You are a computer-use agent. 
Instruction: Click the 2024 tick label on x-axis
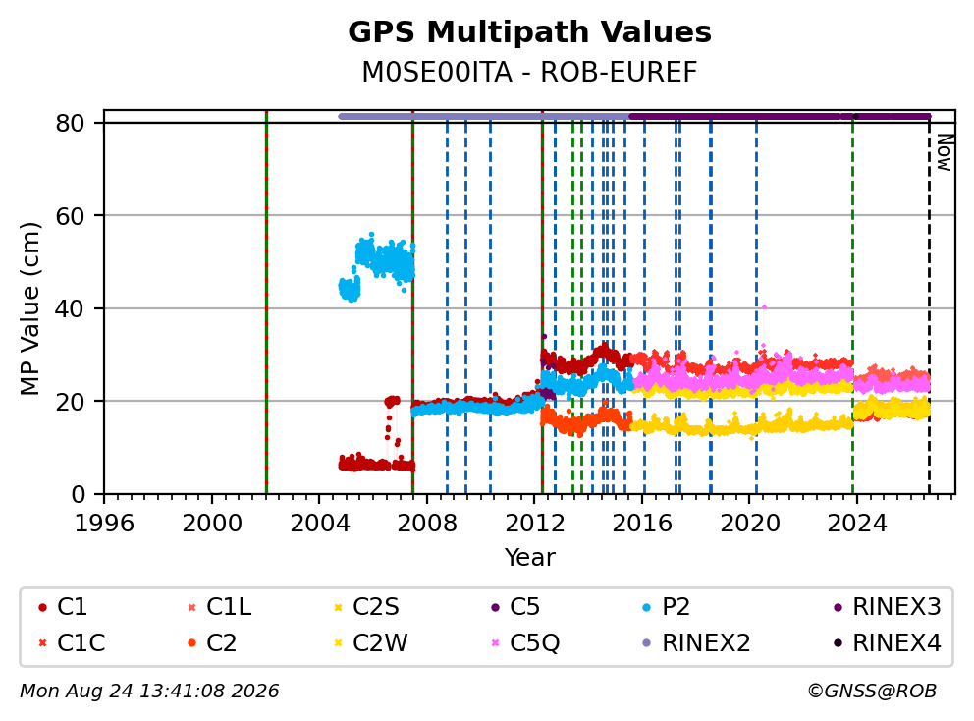pyautogui.click(x=857, y=524)
